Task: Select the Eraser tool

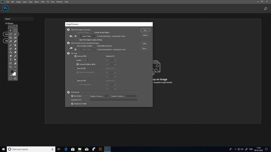Action: [15, 49]
